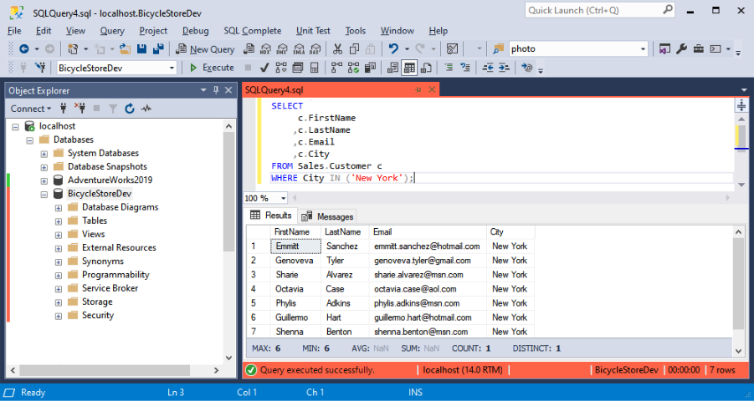Screen dimensions: 754x401
Task: Select the Emmitt cell in the results grid
Action: pyautogui.click(x=297, y=246)
